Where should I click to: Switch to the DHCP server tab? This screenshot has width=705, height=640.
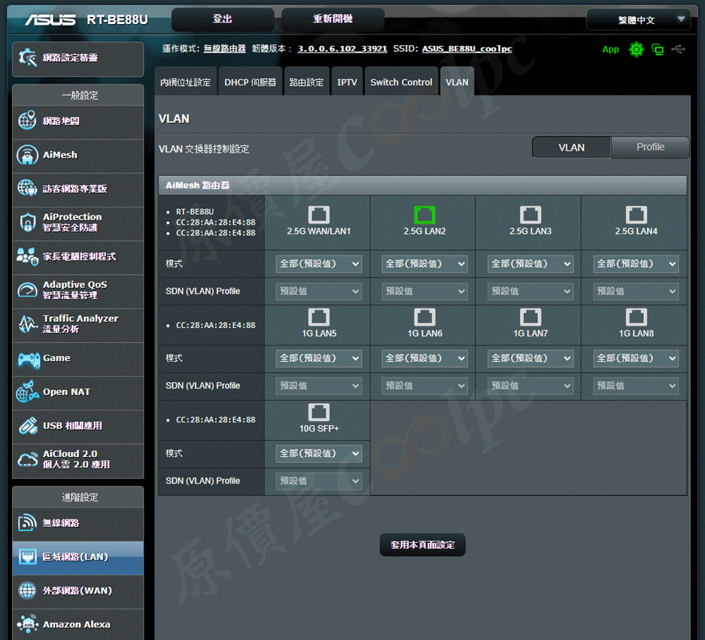click(250, 82)
